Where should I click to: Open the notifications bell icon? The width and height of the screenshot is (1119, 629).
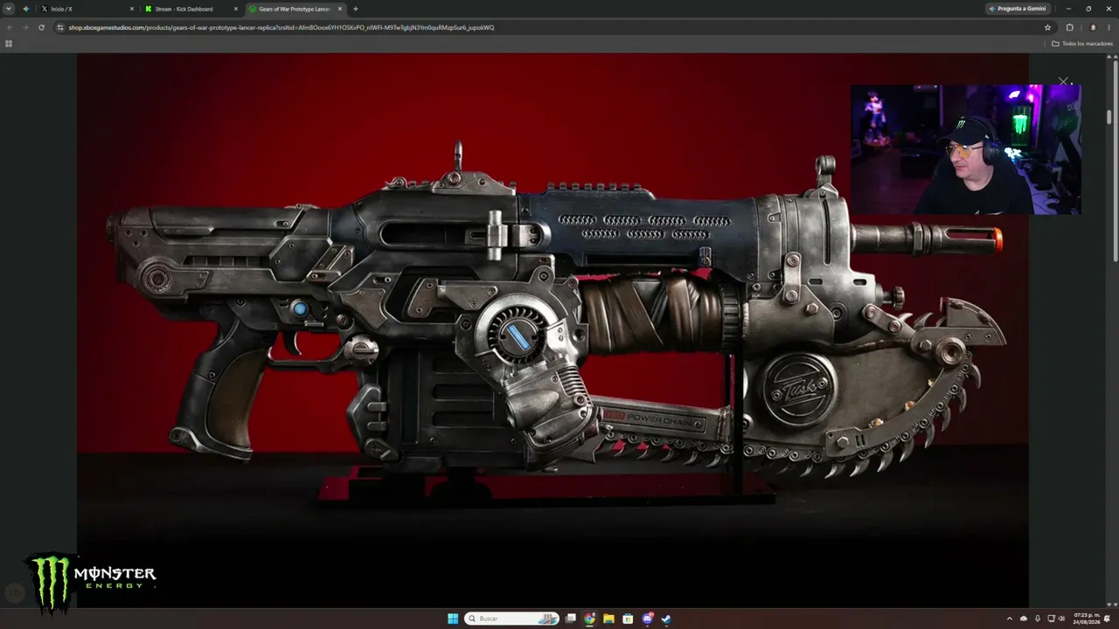point(1108,619)
